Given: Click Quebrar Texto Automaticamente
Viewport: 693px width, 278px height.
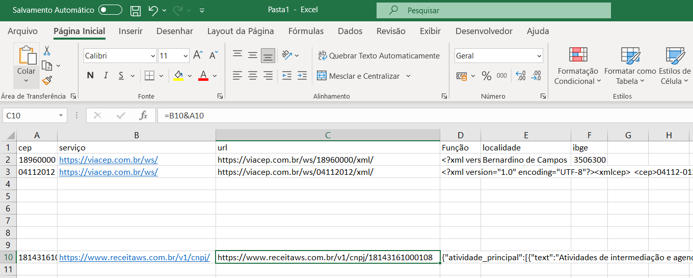Looking at the screenshot, I should [x=379, y=55].
